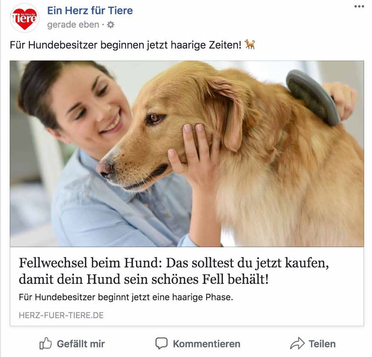Image resolution: width=372 pixels, height=357 pixels.
Task: Open the three-dot post options menu
Action: [359, 7]
